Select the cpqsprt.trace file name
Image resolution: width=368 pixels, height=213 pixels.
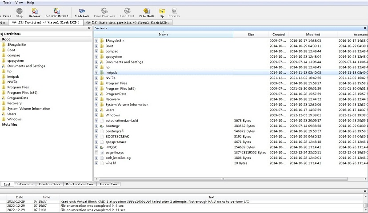pos(116,142)
